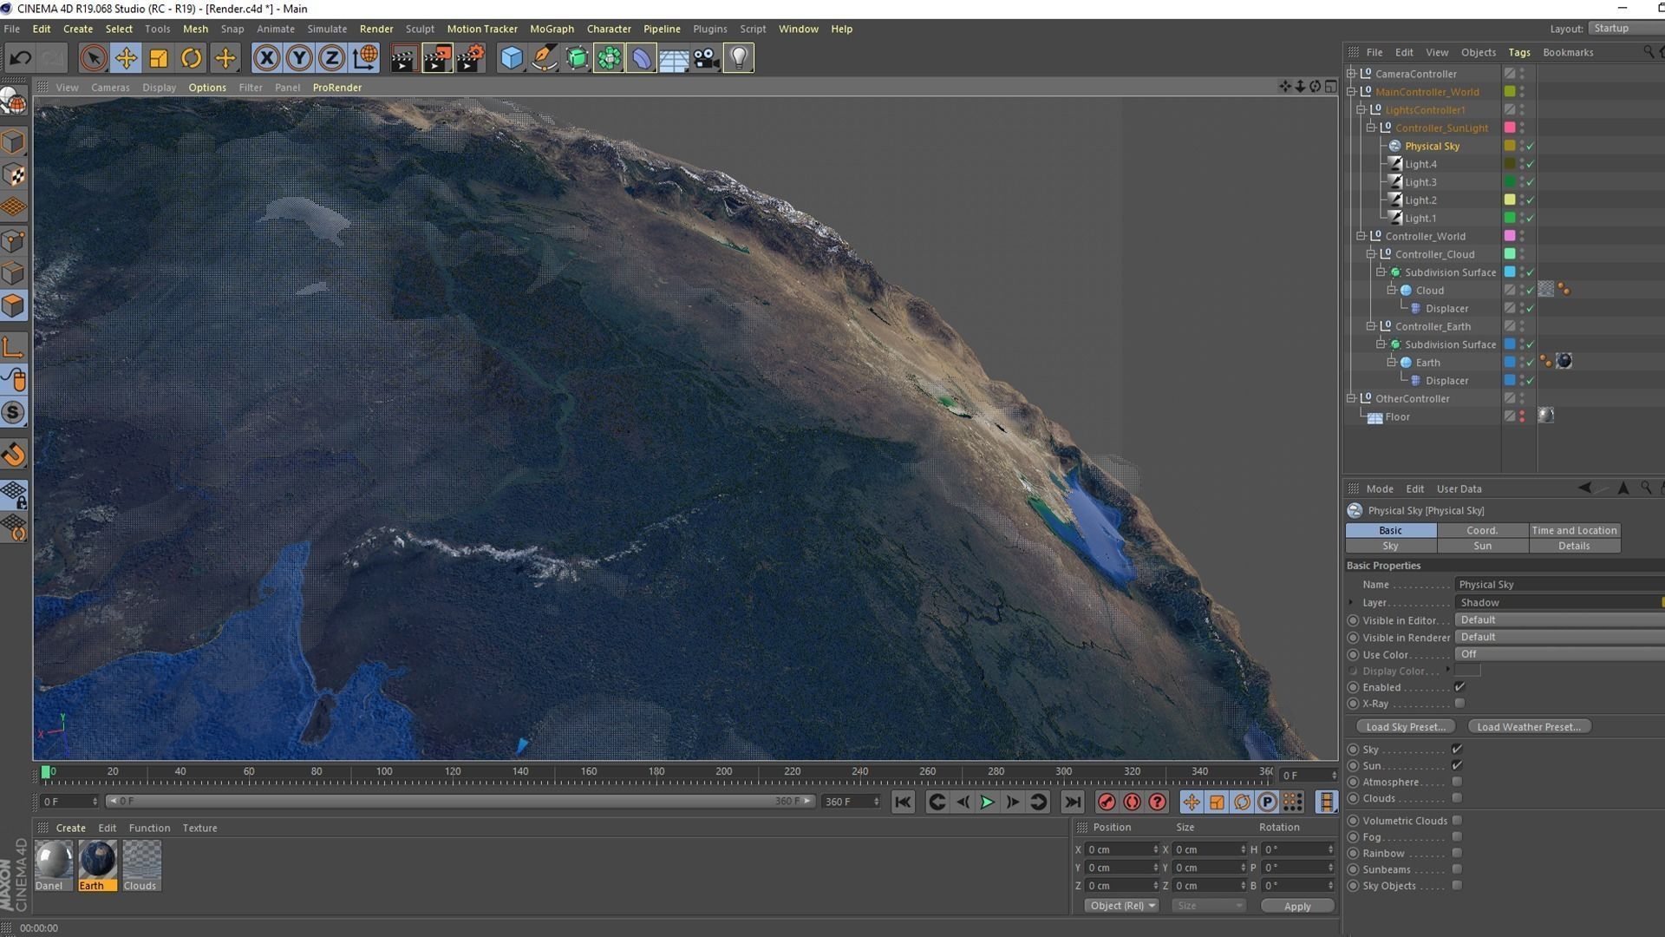1665x937 pixels.
Task: Select the Rotate tool
Action: (191, 58)
